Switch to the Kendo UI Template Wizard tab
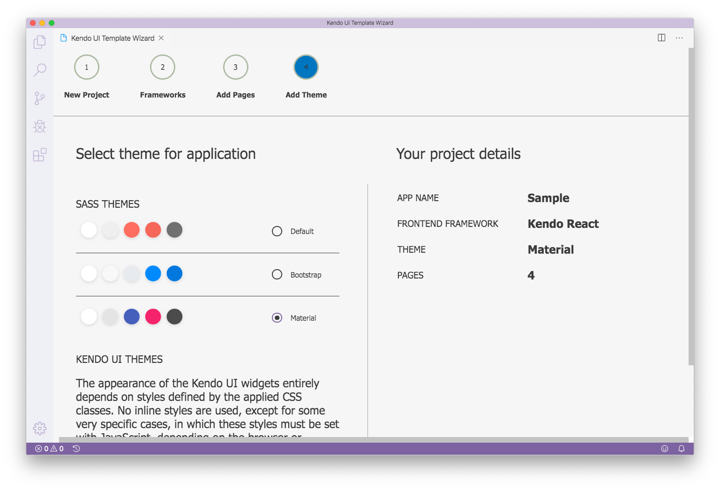Screen dimensions: 720x490 (112, 38)
